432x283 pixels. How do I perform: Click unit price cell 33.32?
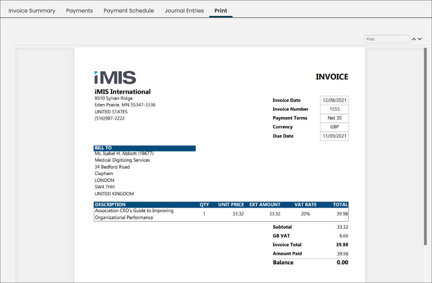click(238, 214)
